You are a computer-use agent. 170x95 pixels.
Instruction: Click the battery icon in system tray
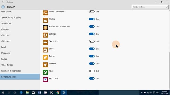145,93
